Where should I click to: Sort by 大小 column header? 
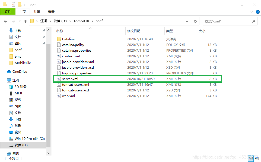click(202, 31)
